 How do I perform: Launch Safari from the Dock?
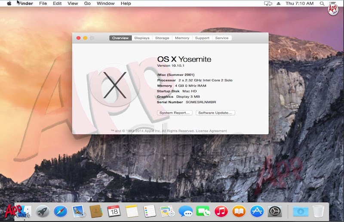click(61, 212)
